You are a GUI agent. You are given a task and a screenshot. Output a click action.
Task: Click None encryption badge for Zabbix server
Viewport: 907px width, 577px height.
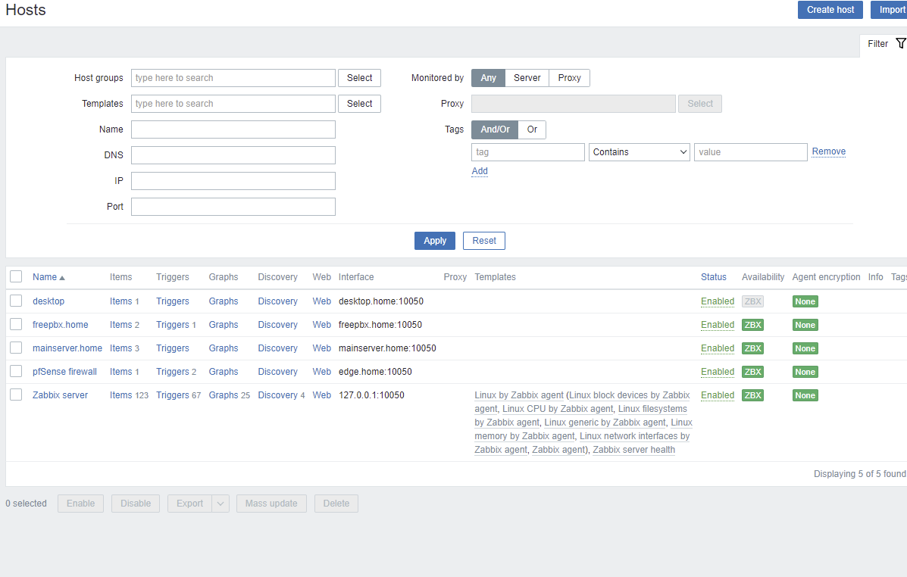tap(805, 395)
